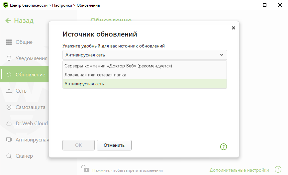
Task: Click the Обновление refresh icon
Action: (x=9, y=75)
